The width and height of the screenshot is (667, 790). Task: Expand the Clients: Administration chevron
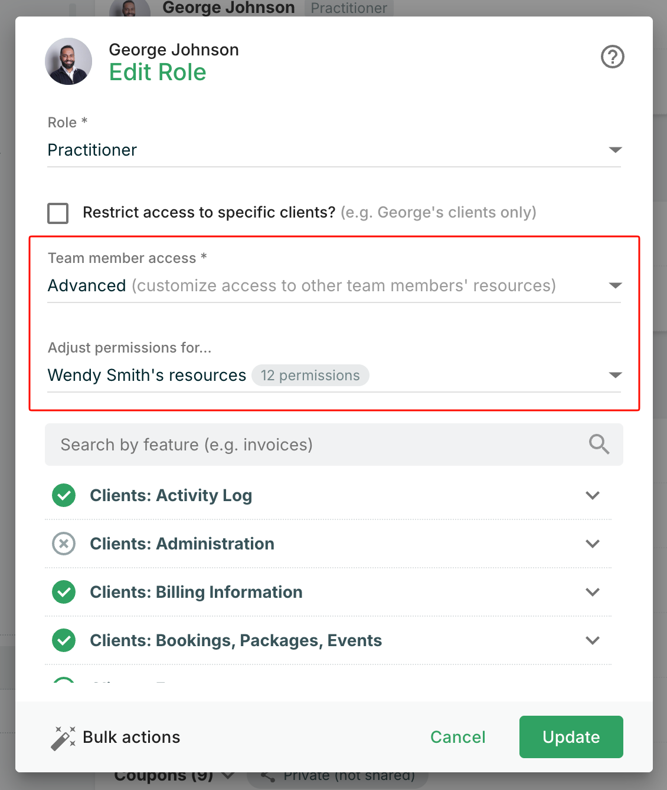593,544
